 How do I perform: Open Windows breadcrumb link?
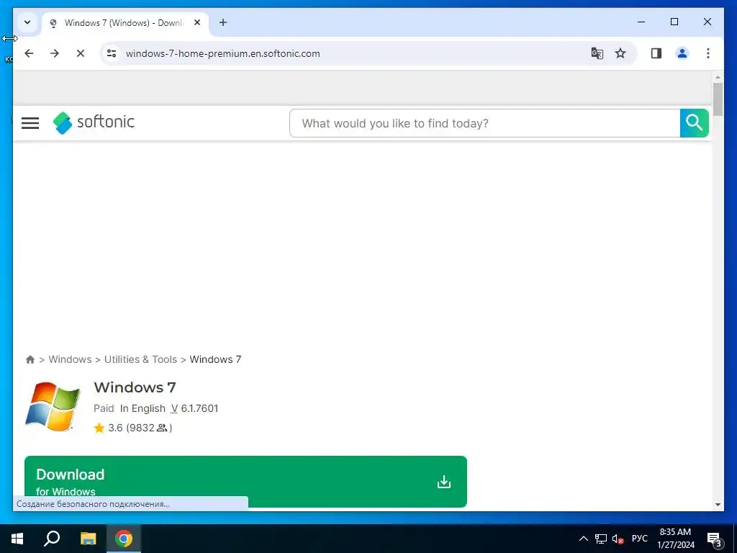click(x=70, y=359)
